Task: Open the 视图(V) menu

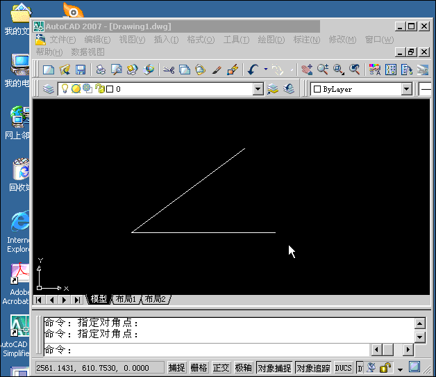Action: pyautogui.click(x=132, y=40)
